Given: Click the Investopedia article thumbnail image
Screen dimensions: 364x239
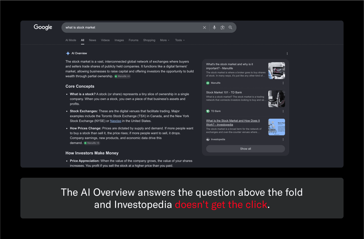Looking at the screenshot, I should click(x=277, y=127).
